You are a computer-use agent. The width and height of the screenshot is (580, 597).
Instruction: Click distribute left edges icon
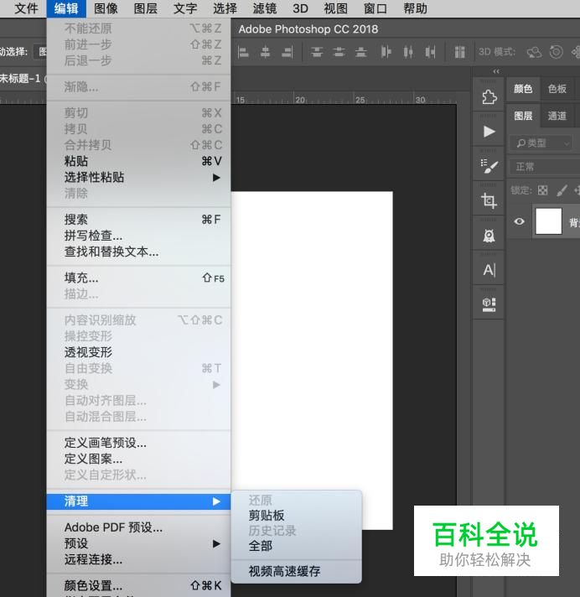[386, 52]
